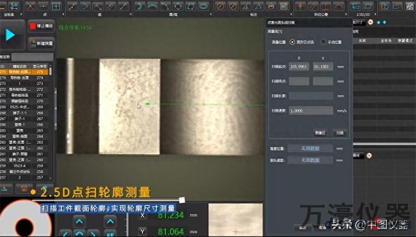416x237 pixels.
Task: Click the template name search field
Action: [32, 57]
